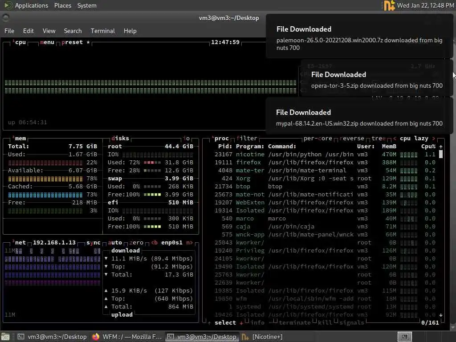Click the show desktop icon in taskbar
Image resolution: width=456 pixels, height=342 pixels.
[x=5, y=337]
